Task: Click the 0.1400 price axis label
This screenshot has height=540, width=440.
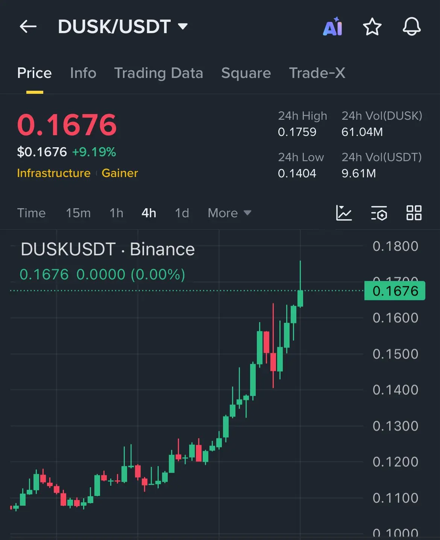Action: (395, 390)
